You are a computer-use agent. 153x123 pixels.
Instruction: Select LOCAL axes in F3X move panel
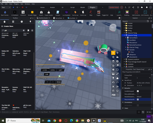(x=53, y=70)
